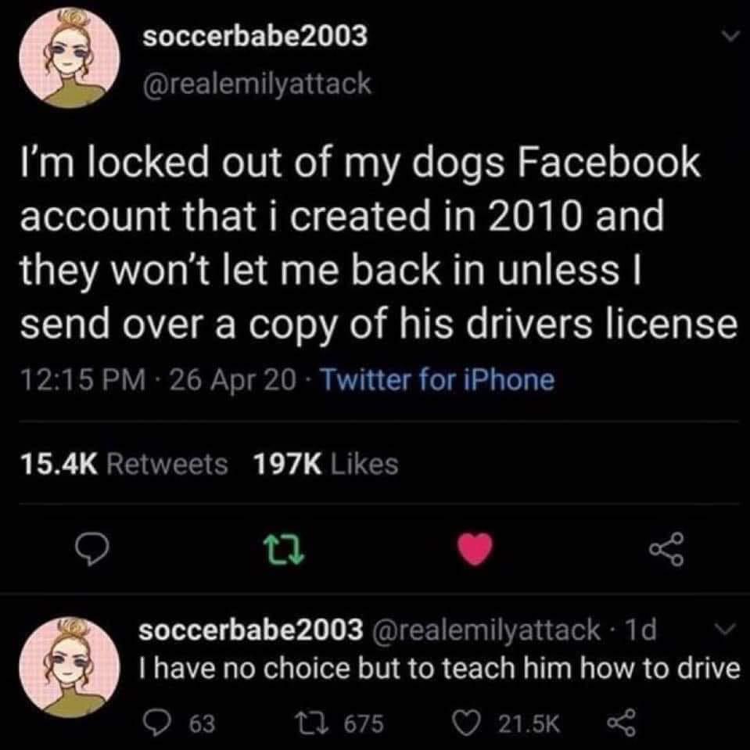Open soccerbabe2003 profile picture at top
This screenshot has height=750, width=750.
[x=70, y=58]
